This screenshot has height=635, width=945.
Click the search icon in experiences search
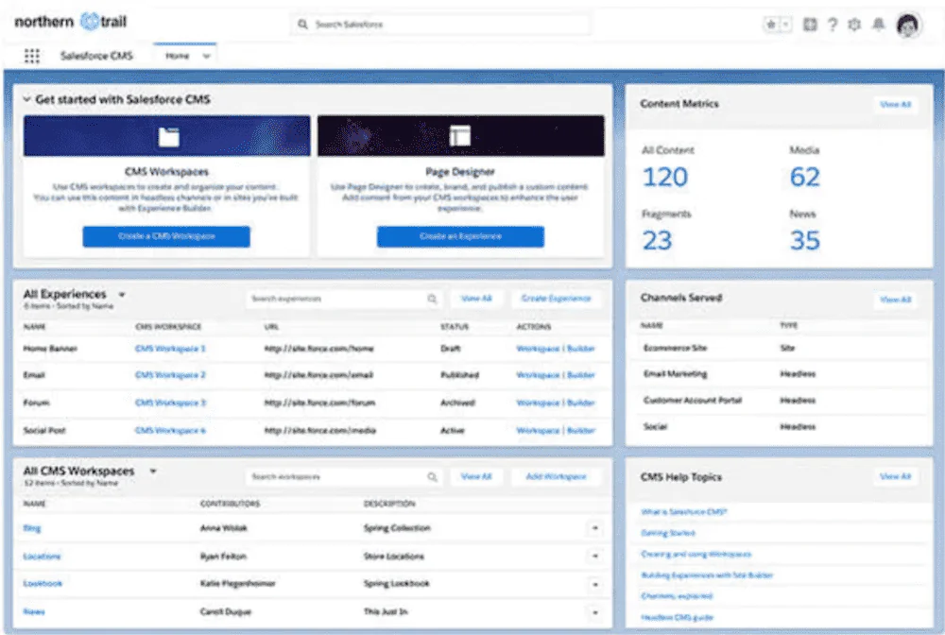432,299
